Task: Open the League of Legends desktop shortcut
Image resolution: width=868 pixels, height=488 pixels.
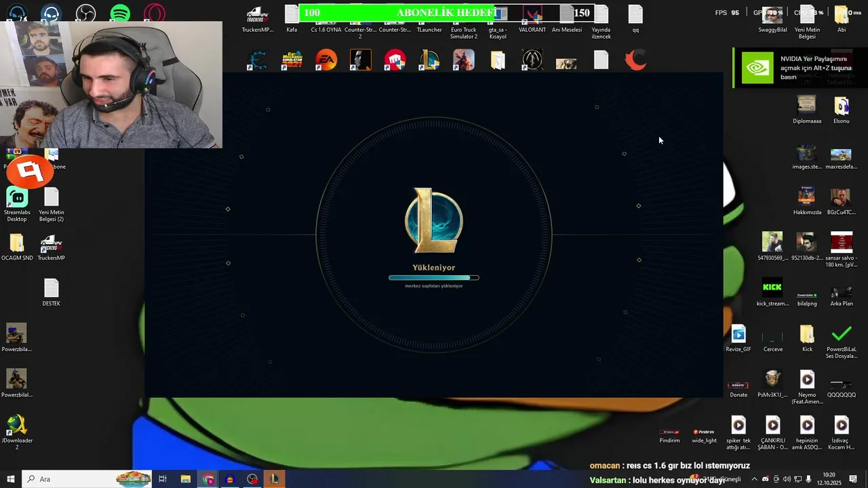Action: coord(429,60)
